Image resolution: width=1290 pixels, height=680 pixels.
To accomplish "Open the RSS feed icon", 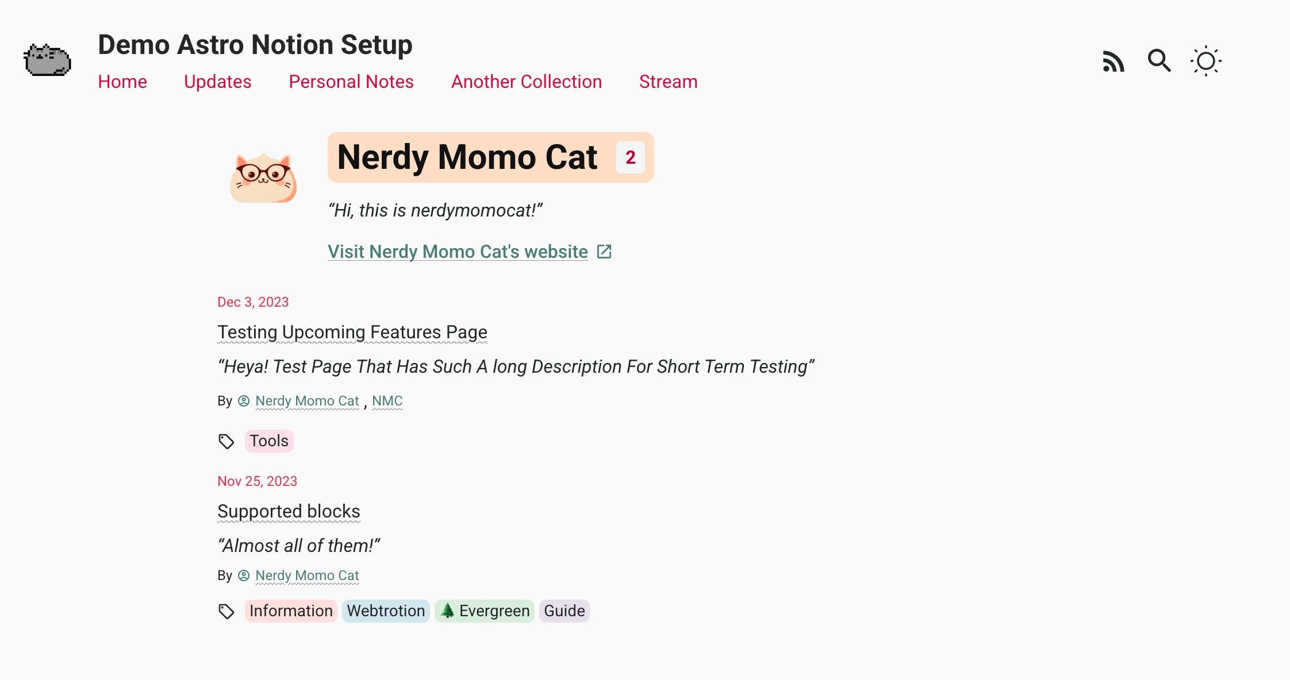I will pos(1113,61).
